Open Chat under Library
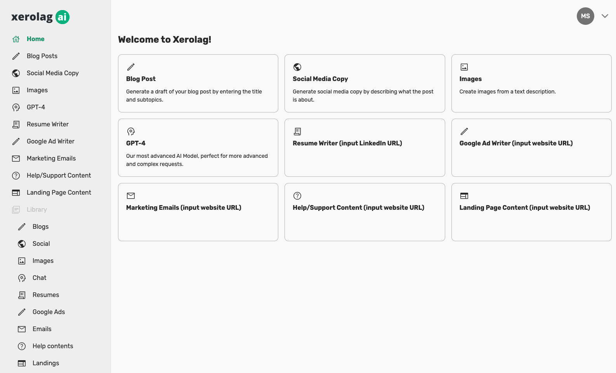The image size is (616, 373). click(40, 278)
